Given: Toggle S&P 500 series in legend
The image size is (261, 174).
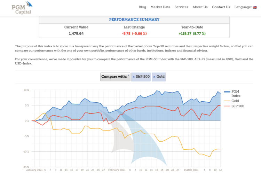Looking at the screenshot, I should pos(238,106).
